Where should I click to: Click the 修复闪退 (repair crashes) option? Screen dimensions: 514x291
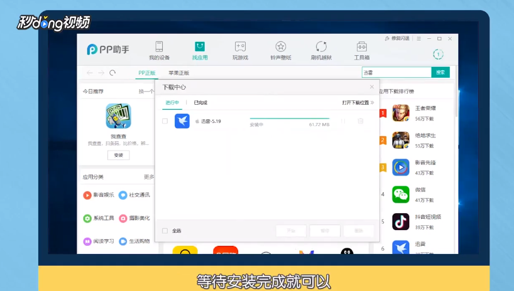pyautogui.click(x=397, y=39)
